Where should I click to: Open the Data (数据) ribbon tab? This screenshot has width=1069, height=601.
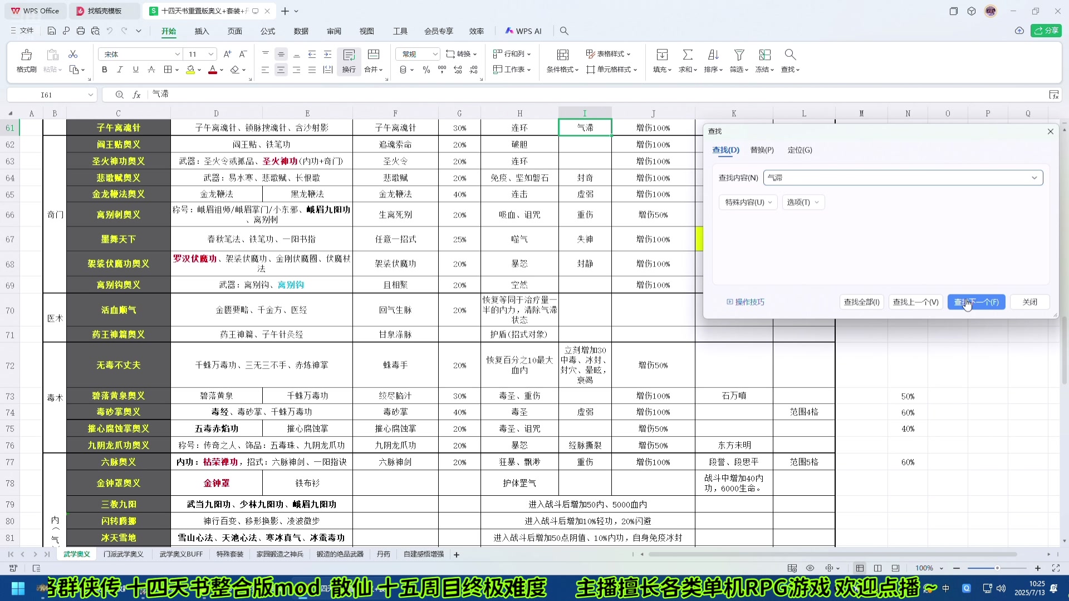pyautogui.click(x=301, y=31)
